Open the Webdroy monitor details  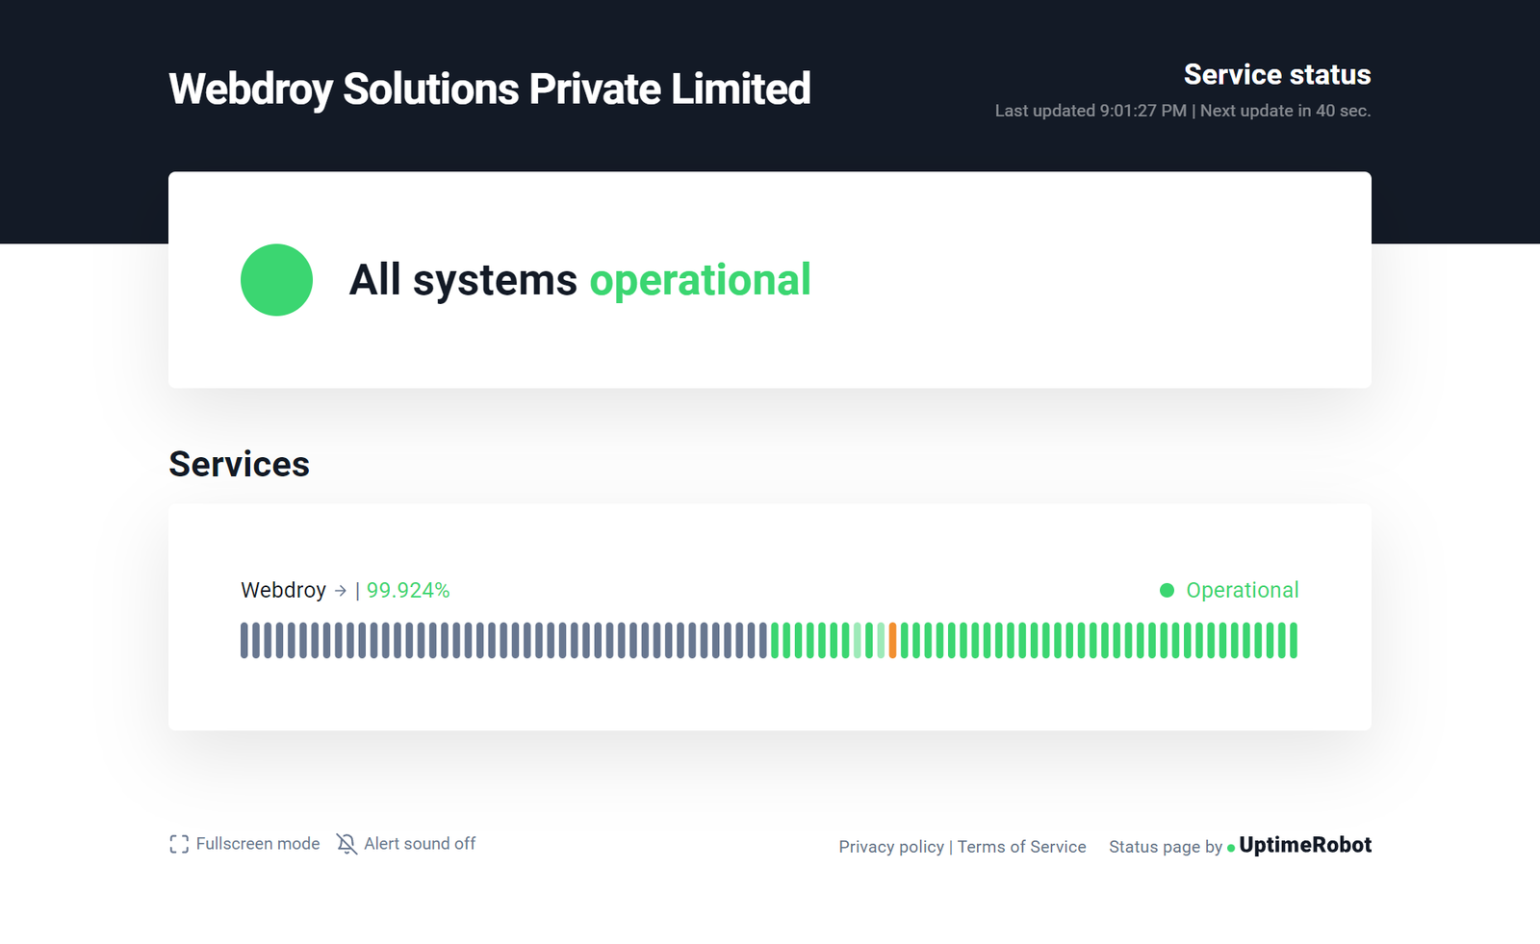click(x=294, y=590)
